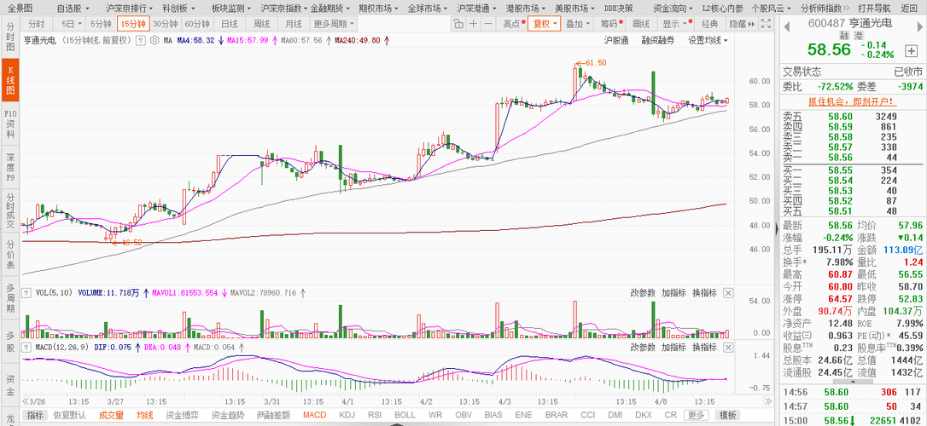Toggle the 均线 indicator
The height and width of the screenshot is (426, 927).
[144, 415]
